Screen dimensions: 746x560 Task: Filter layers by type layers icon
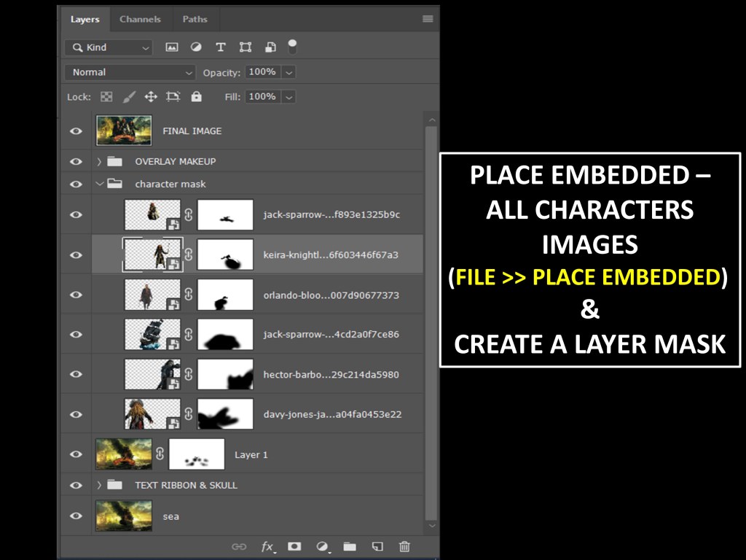[x=221, y=47]
